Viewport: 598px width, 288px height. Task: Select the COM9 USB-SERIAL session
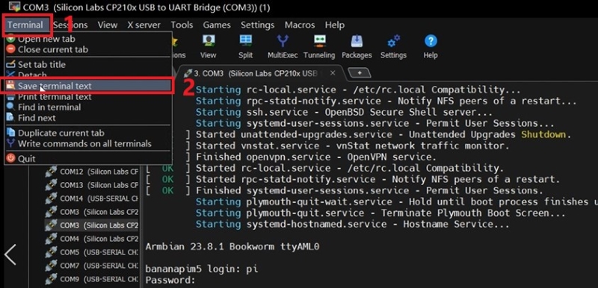click(91, 279)
